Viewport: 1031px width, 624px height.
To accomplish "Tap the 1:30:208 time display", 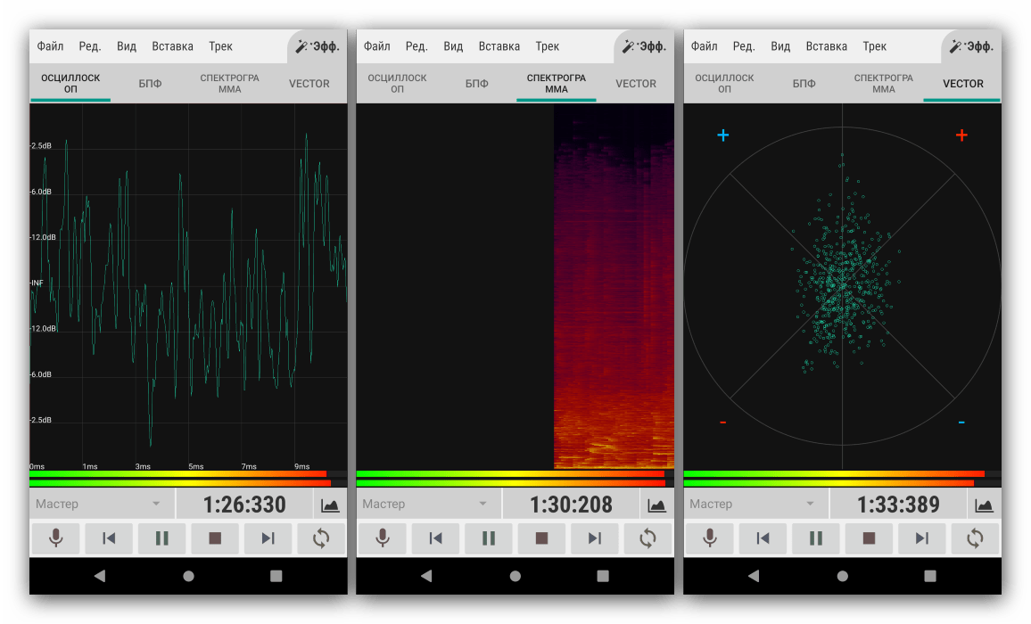I will pos(571,505).
